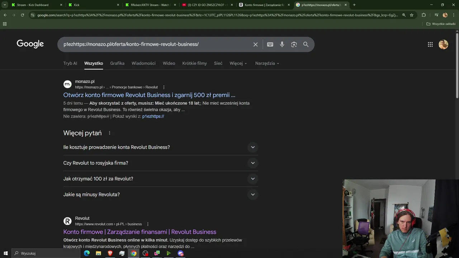Open the bookmarks bar apps grid shortcut
This screenshot has height=258, width=459.
pos(5,24)
